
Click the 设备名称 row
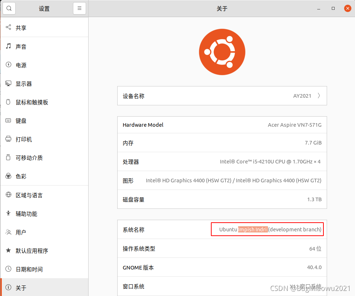point(222,96)
